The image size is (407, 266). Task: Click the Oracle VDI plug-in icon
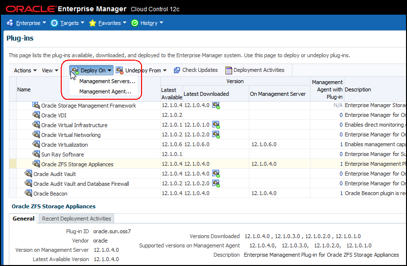coord(36,115)
